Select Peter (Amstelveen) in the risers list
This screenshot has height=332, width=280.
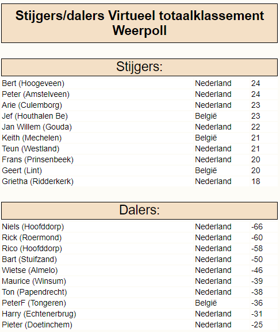(36, 94)
